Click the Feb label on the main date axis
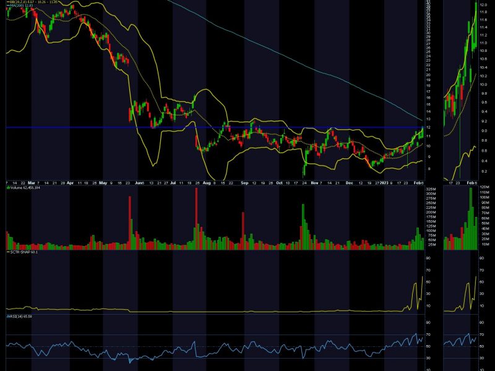This screenshot has width=495, height=371. (x=418, y=183)
